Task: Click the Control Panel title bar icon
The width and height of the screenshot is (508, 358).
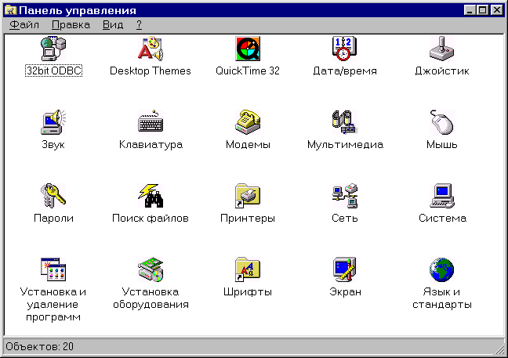Action: coord(11,10)
